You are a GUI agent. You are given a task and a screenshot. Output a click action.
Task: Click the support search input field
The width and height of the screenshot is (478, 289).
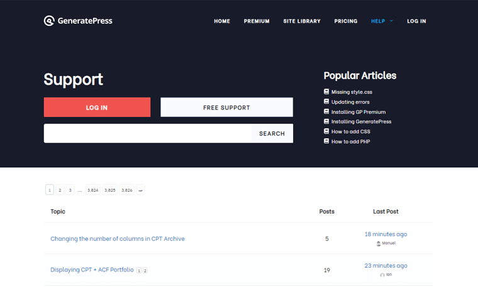point(147,133)
